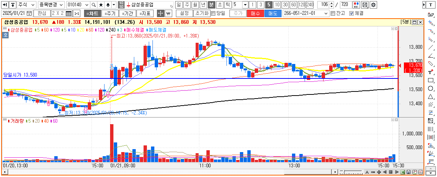Toggle the won (₩) price scale icon
This screenshot has height=177, width=437.
click(x=168, y=13)
